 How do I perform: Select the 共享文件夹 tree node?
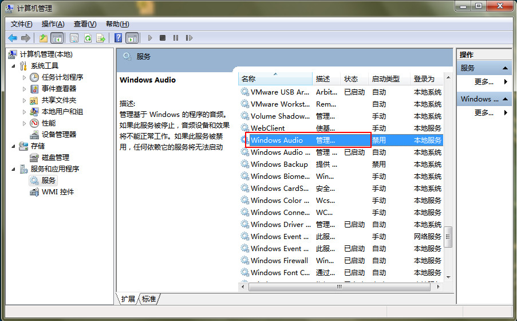[59, 100]
